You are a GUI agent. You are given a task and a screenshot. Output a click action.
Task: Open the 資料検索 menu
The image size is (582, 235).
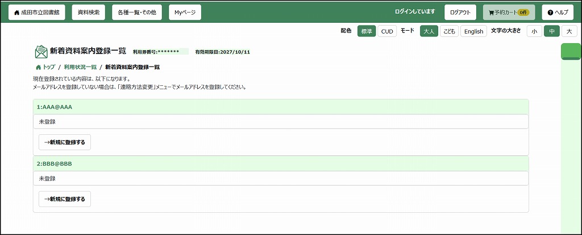click(88, 12)
